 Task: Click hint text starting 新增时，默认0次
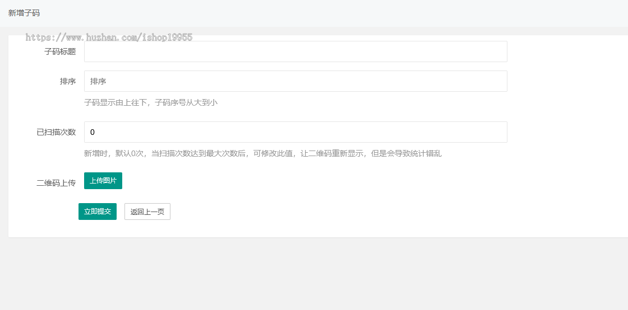coord(263,153)
